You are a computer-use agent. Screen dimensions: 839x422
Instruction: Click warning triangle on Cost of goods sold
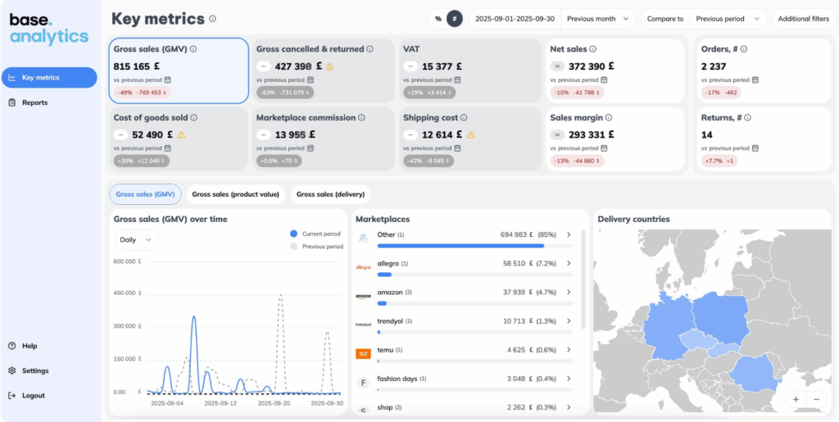click(x=182, y=135)
